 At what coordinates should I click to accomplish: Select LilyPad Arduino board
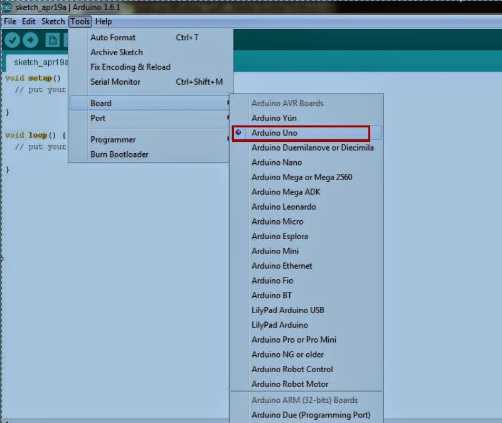click(x=307, y=324)
